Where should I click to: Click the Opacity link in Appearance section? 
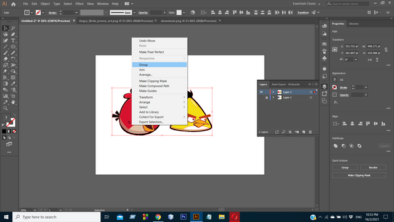344,95
